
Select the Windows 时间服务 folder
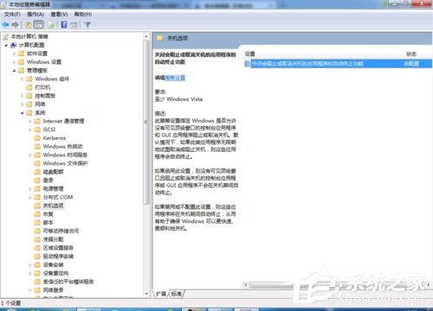(x=65, y=155)
